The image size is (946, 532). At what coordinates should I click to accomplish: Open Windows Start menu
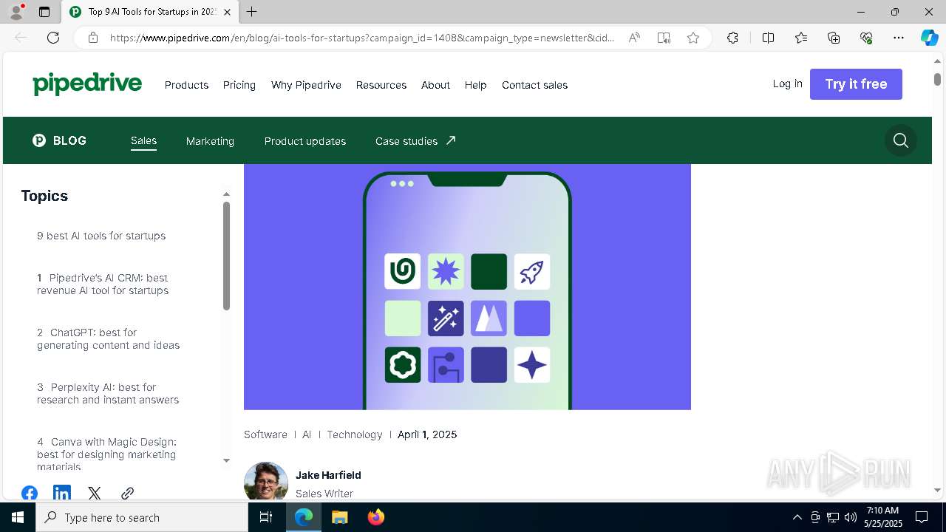coord(18,517)
